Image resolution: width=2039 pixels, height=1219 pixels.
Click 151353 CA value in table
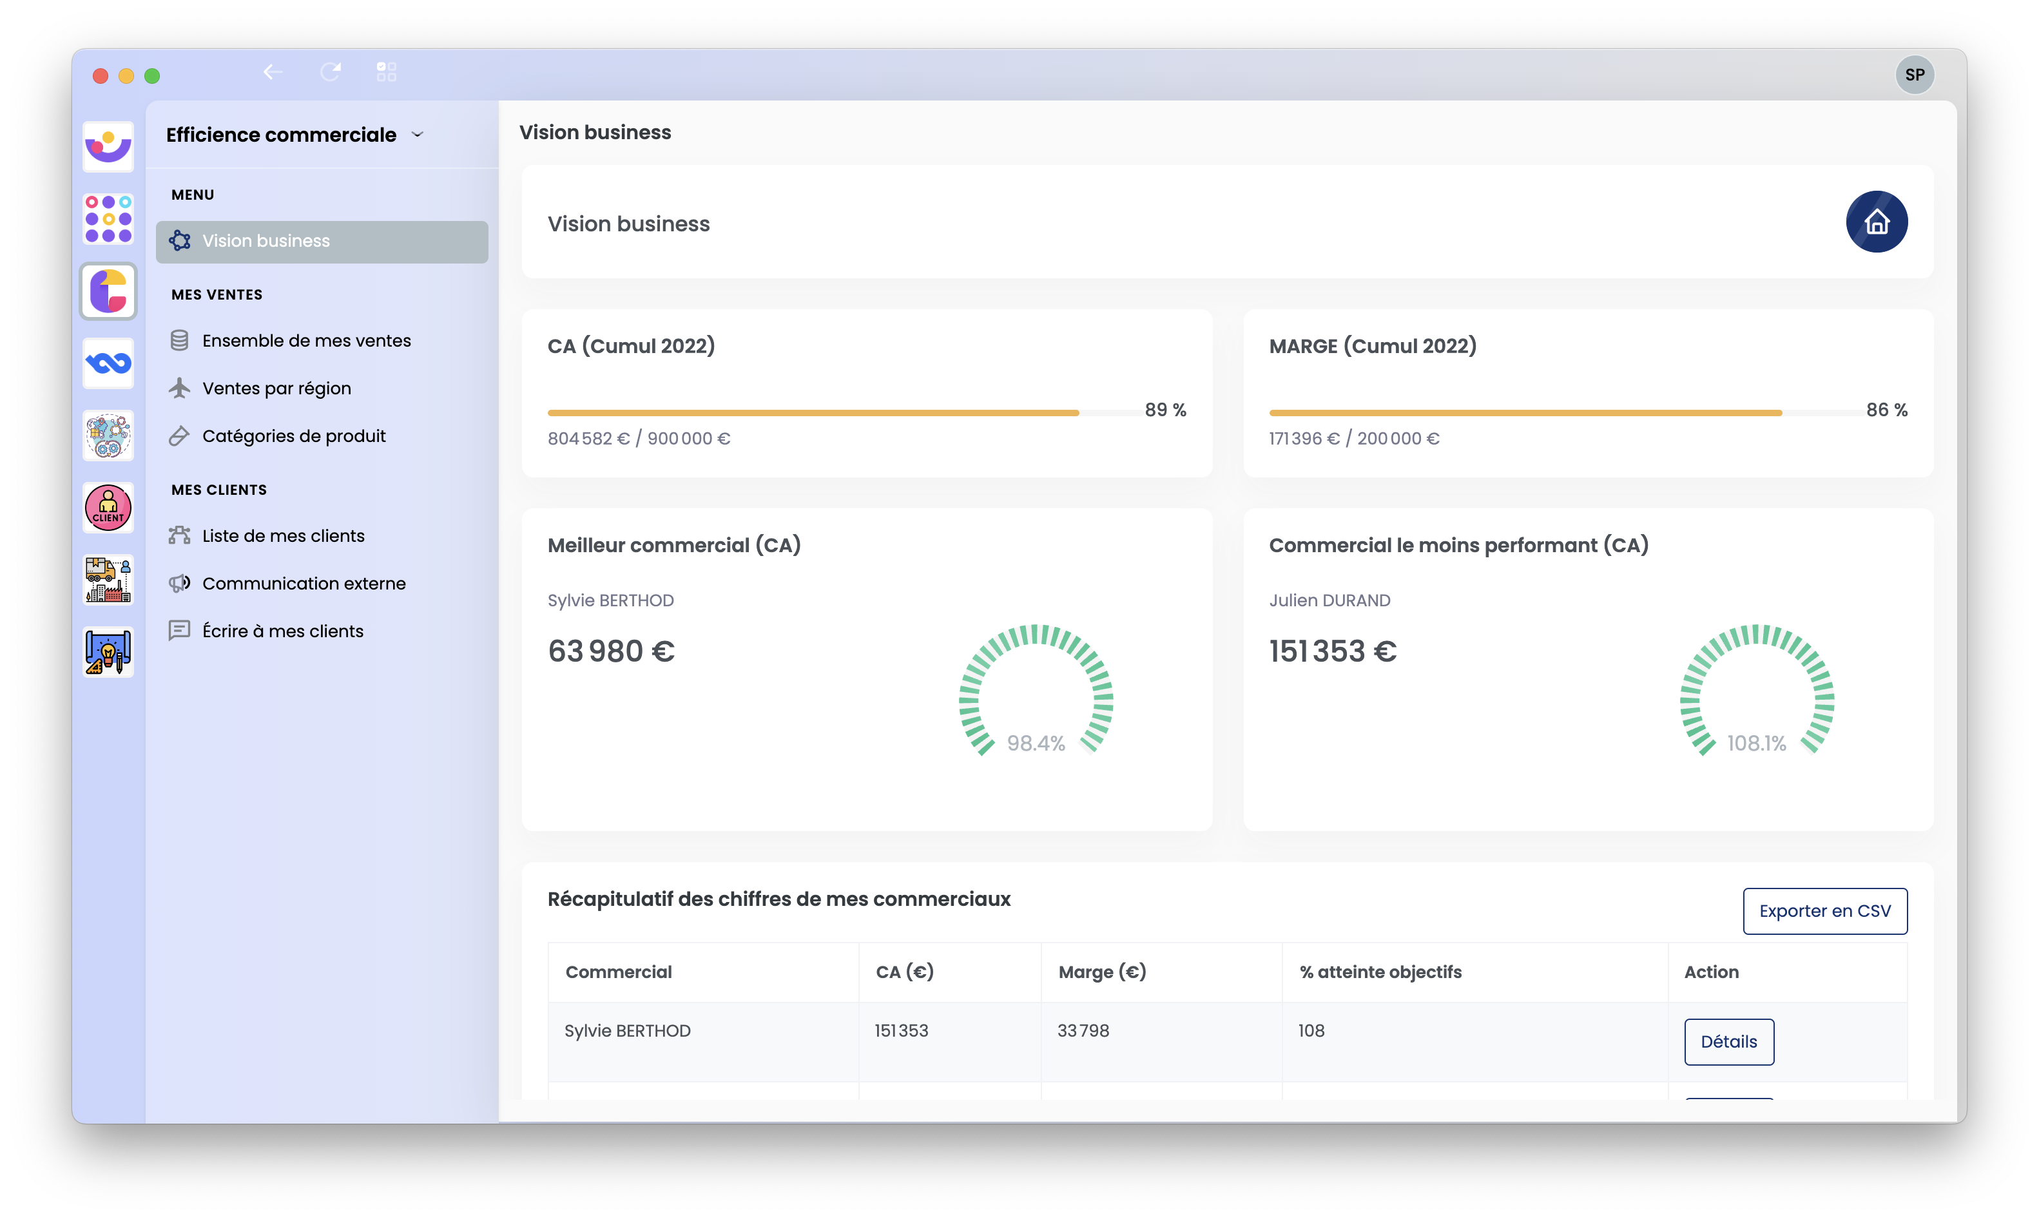901,1030
